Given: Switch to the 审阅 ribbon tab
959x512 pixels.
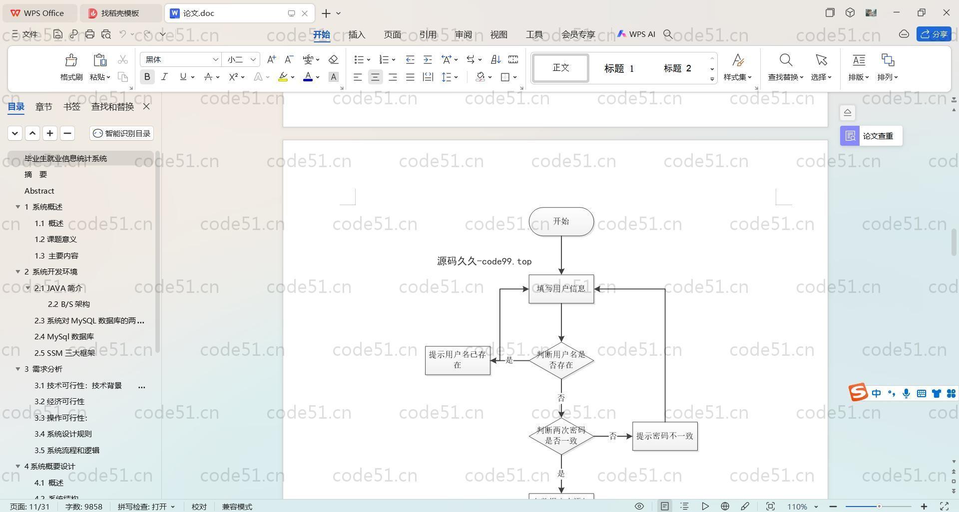Looking at the screenshot, I should pyautogui.click(x=463, y=34).
